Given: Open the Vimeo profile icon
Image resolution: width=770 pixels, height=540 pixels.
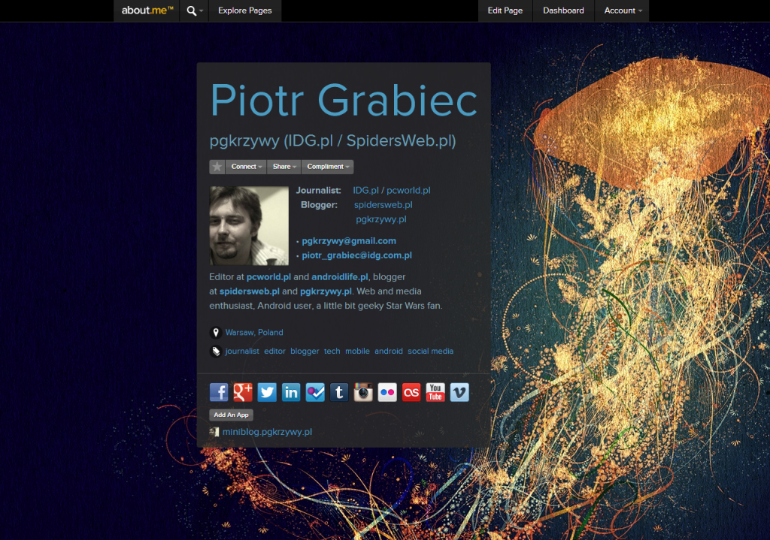Looking at the screenshot, I should point(459,392).
